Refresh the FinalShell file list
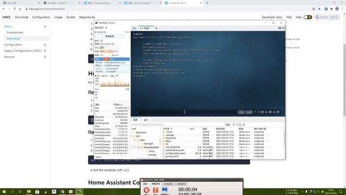The height and width of the screenshot is (195, 346). point(234,125)
